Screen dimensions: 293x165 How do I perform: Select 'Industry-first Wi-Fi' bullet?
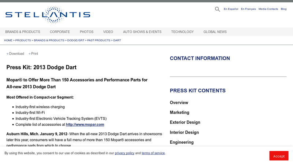coord(30,113)
